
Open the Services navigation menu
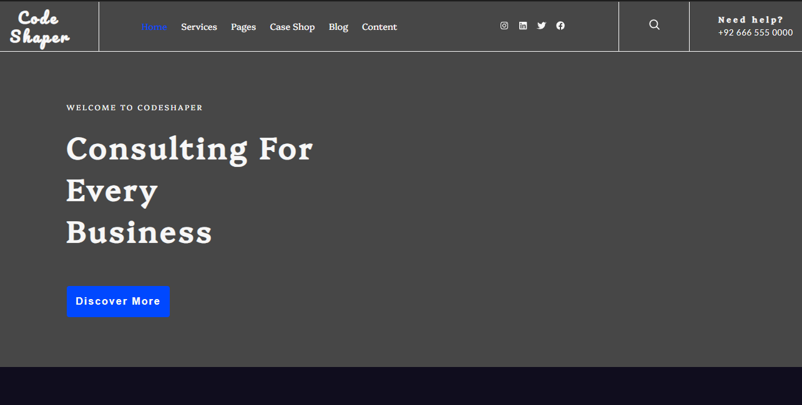(x=198, y=27)
